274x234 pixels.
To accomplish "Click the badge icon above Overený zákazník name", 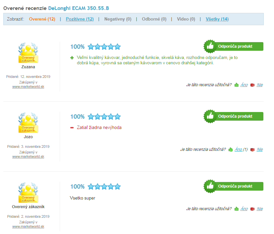I will [28, 193].
